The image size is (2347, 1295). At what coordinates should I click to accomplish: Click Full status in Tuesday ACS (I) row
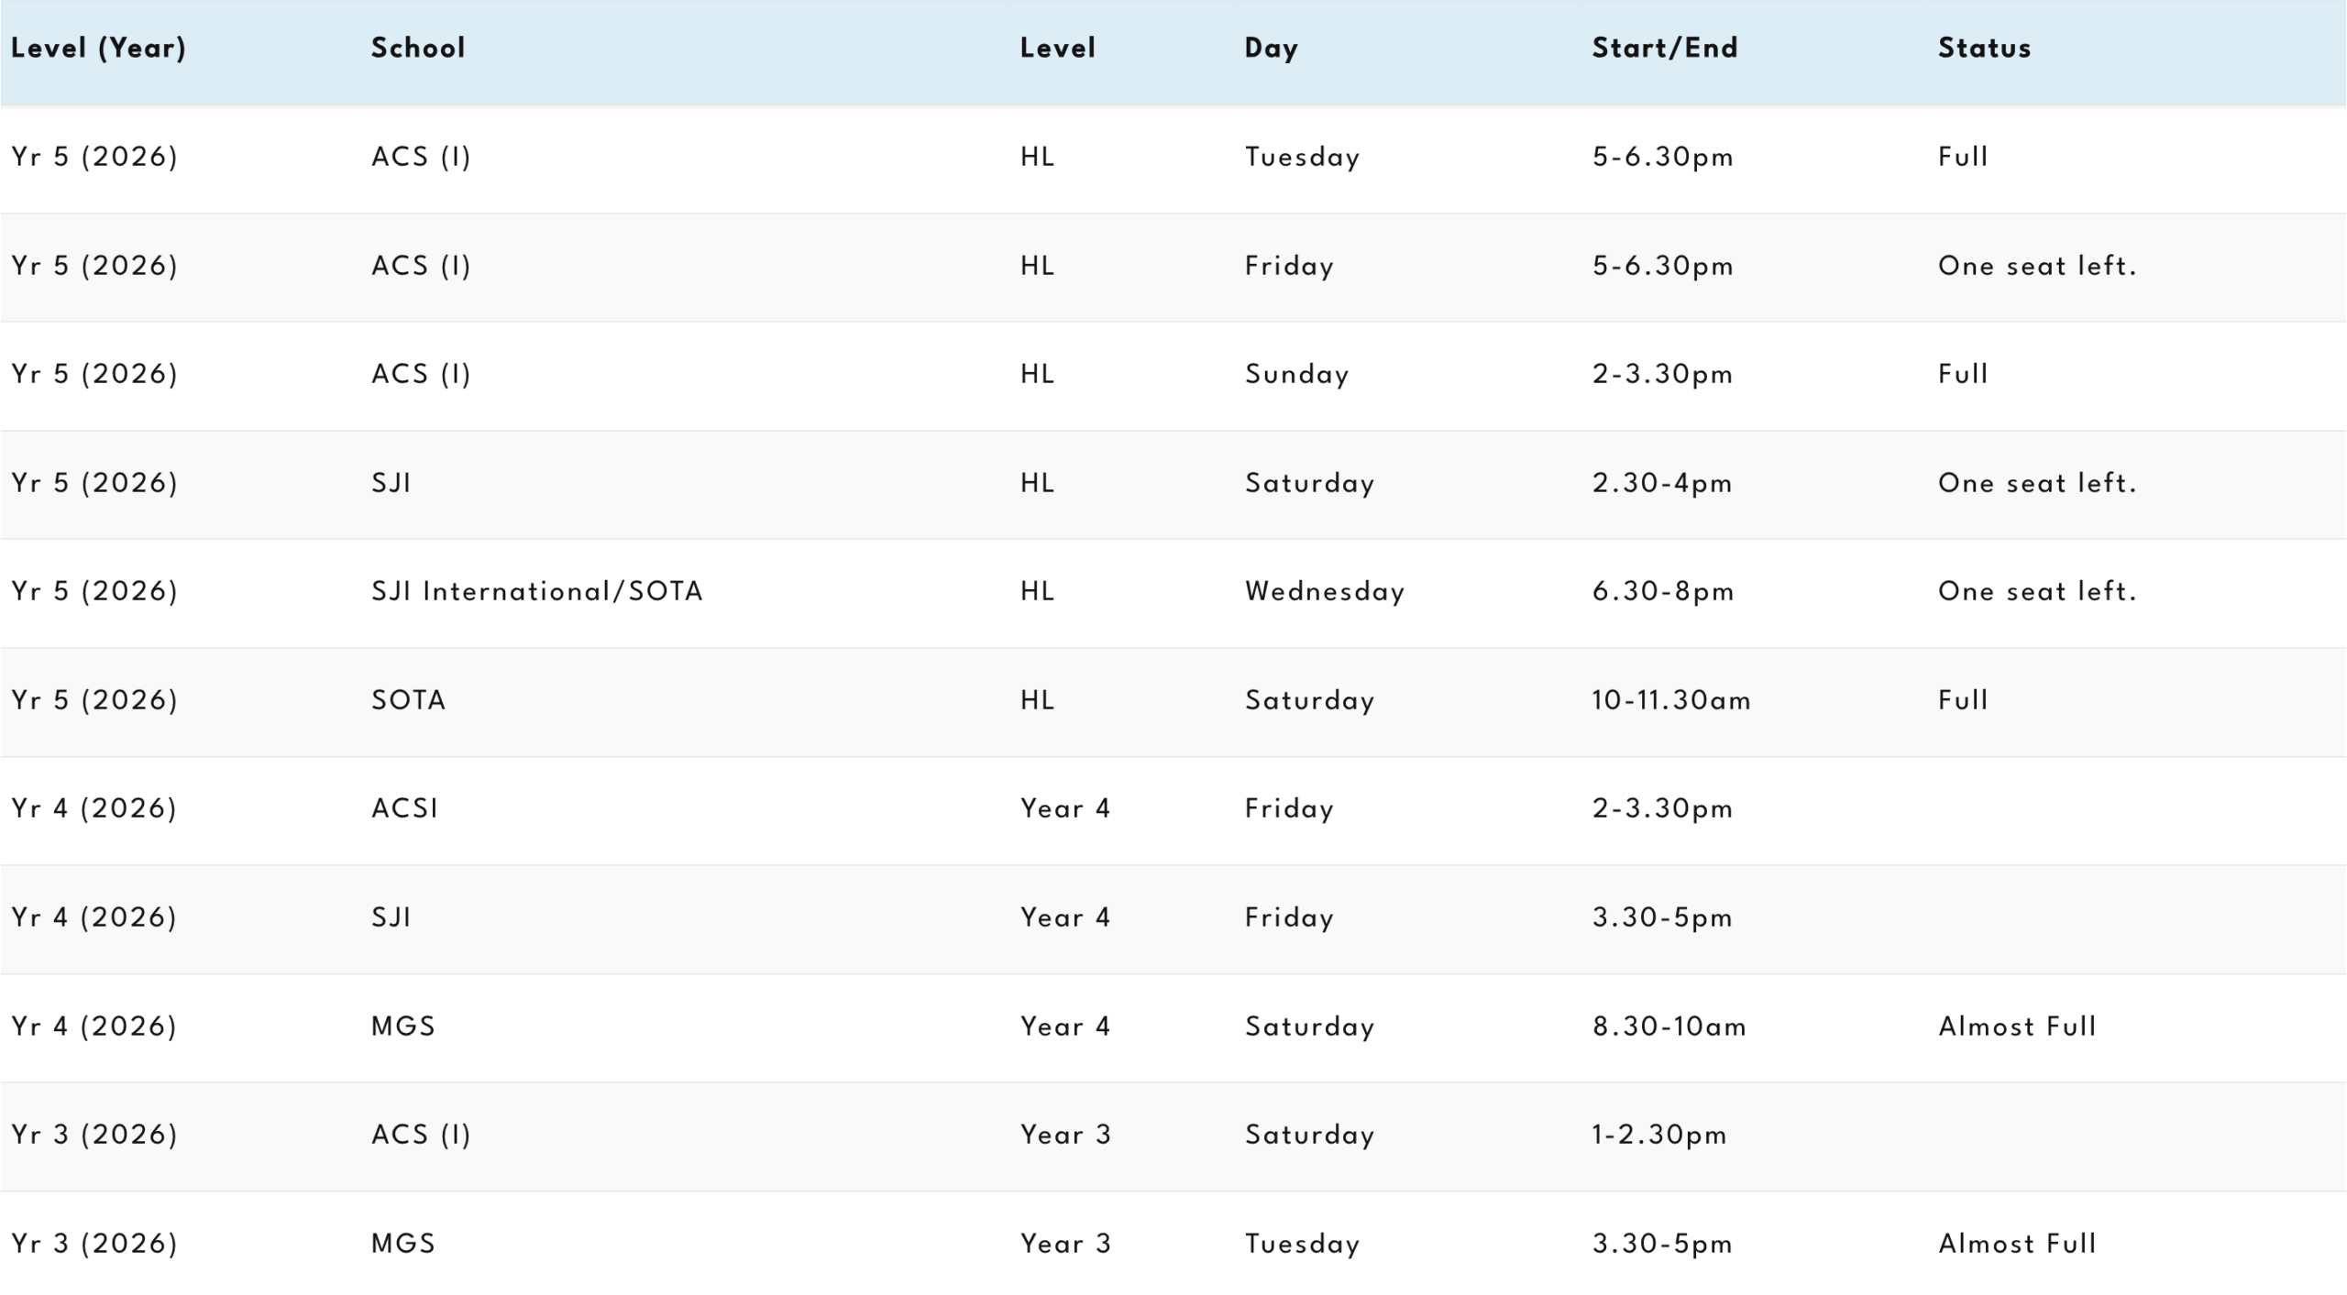pos(1962,157)
